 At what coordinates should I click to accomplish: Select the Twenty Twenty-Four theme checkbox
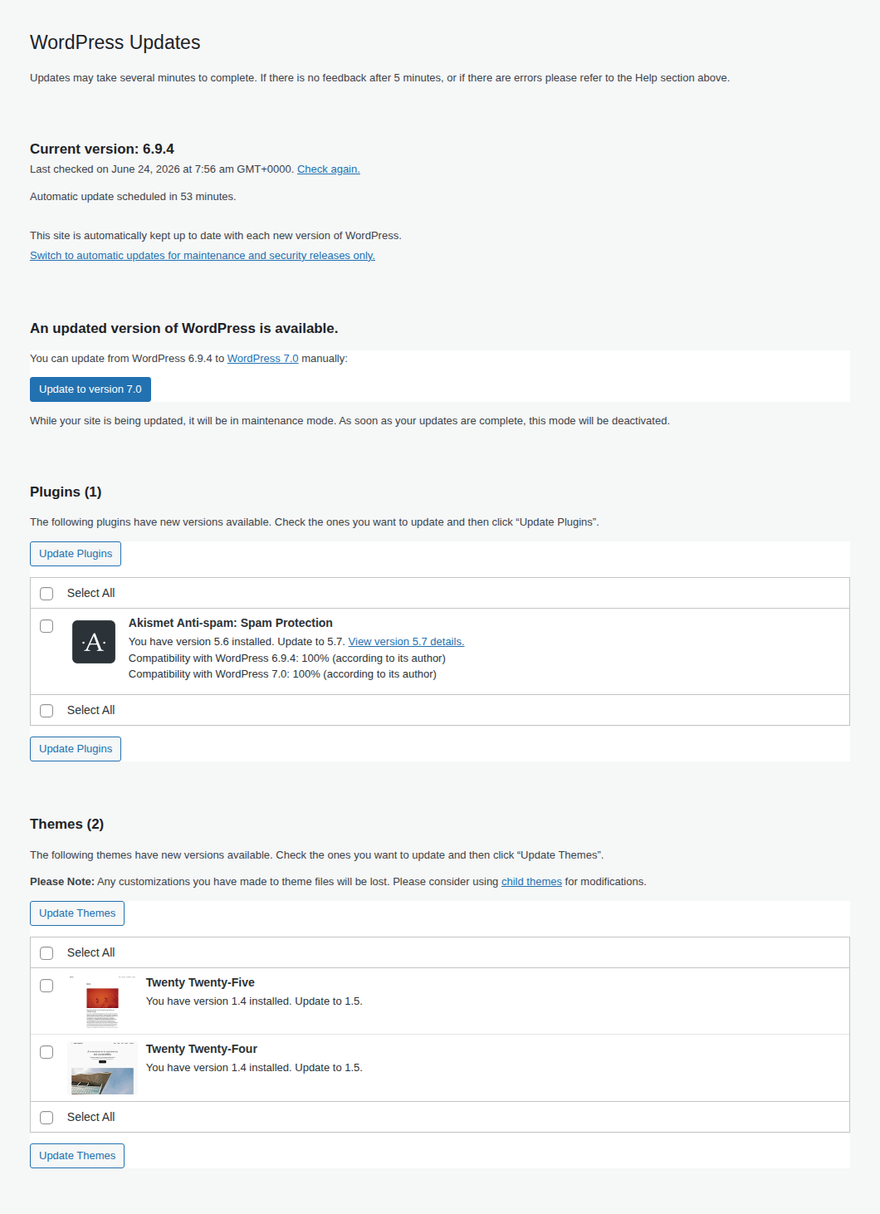coord(46,1052)
